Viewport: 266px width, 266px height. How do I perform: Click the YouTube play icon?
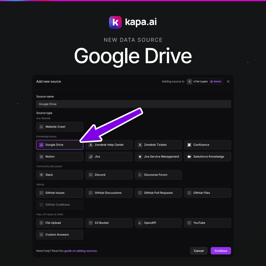click(189, 223)
